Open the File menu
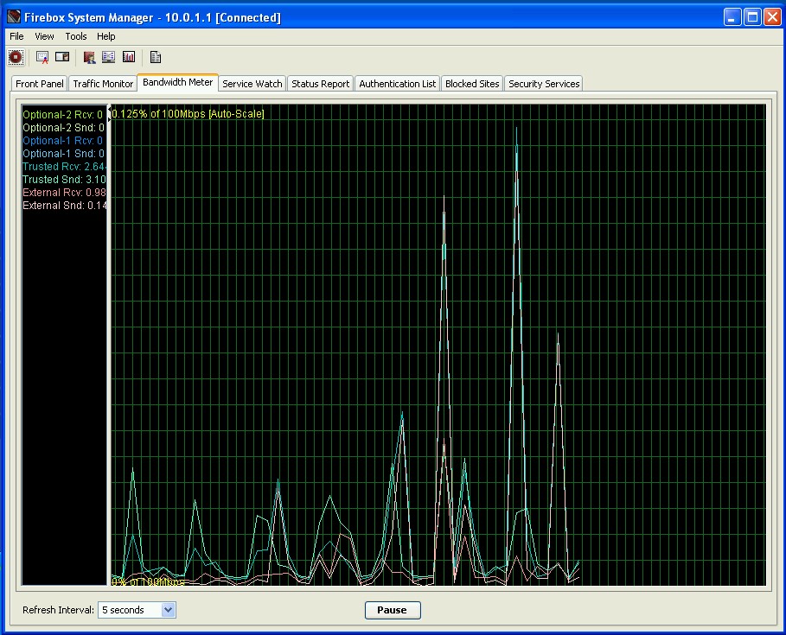Viewport: 786px width, 635px height. click(16, 36)
